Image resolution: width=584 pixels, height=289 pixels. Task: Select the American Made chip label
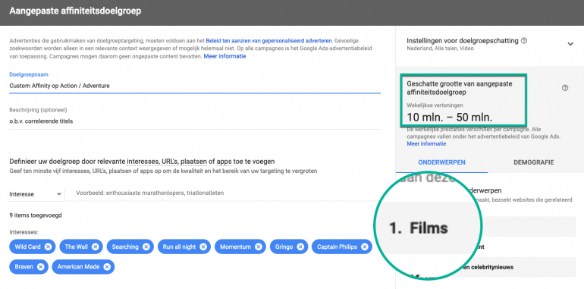pyautogui.click(x=77, y=267)
